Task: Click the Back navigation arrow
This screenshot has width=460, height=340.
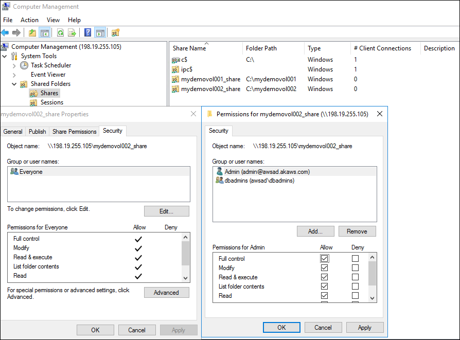Action: tap(5, 32)
